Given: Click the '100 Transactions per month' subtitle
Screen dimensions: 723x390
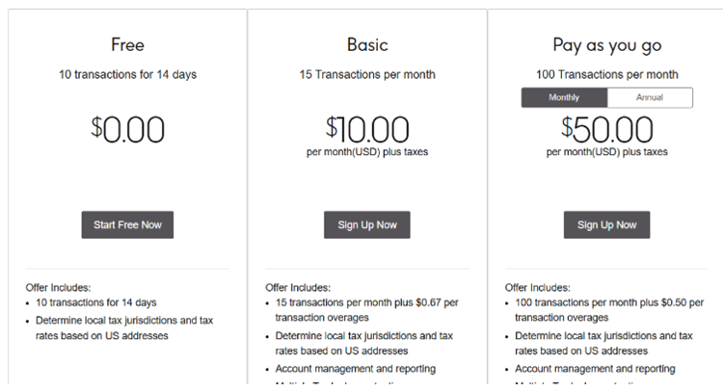Looking at the screenshot, I should click(x=606, y=75).
